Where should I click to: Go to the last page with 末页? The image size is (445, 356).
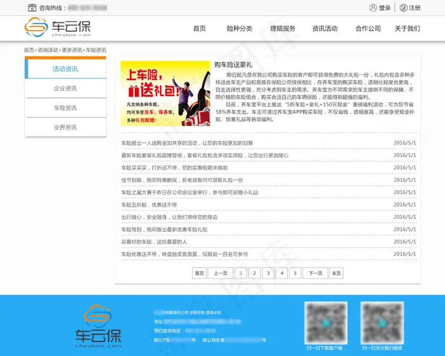336,273
